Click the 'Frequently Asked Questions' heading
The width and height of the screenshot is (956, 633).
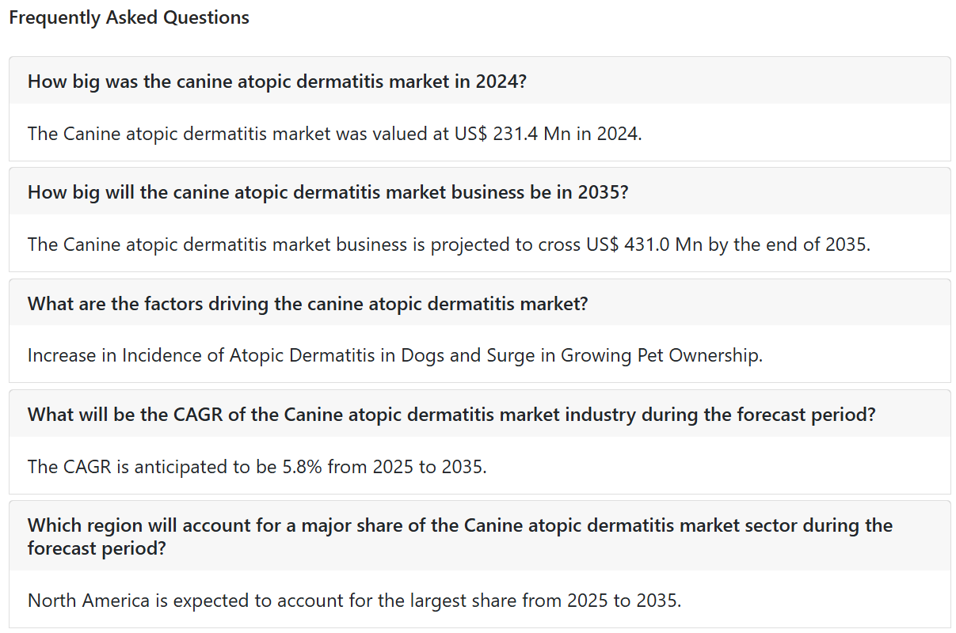[x=129, y=17]
